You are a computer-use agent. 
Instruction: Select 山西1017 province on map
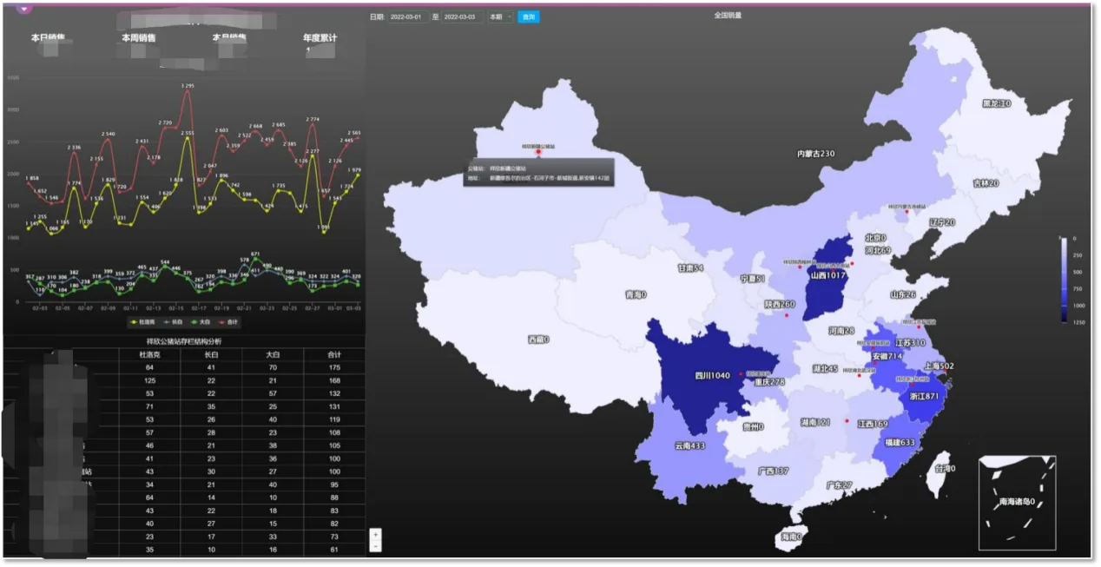[827, 274]
